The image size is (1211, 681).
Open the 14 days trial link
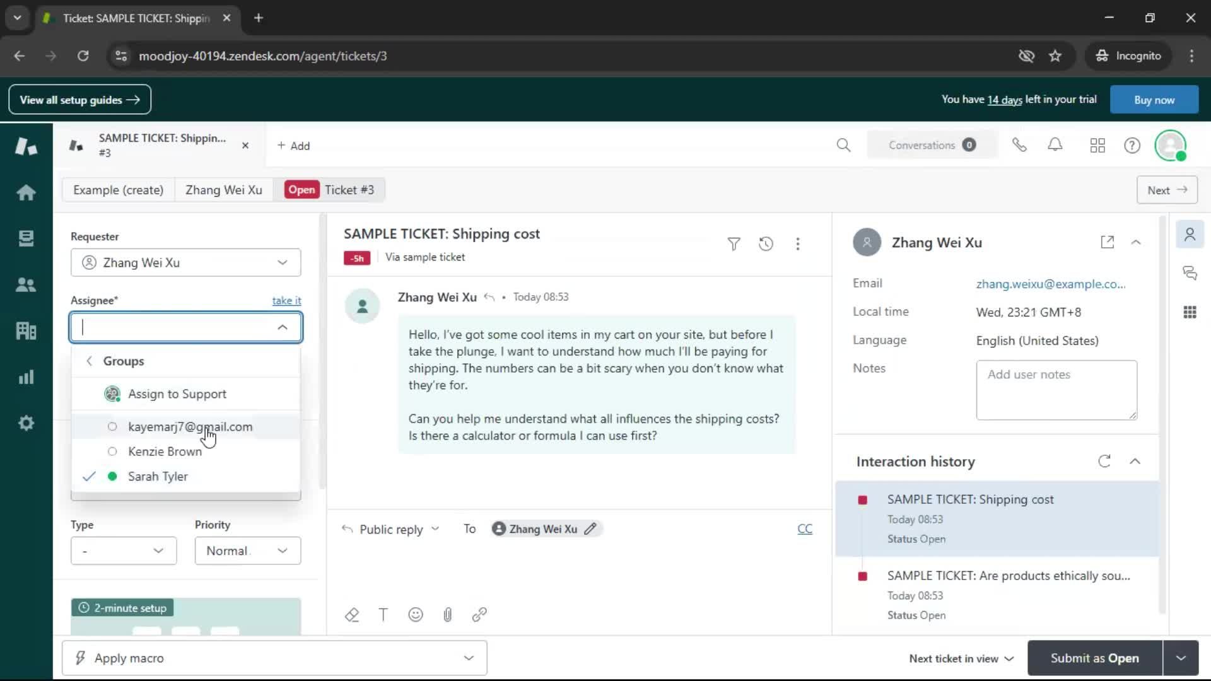point(1004,100)
